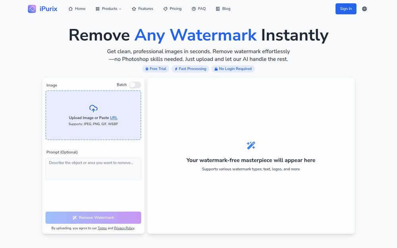Viewport: 397px width, 248px height.
Task: Open the Terms link
Action: coord(102,228)
